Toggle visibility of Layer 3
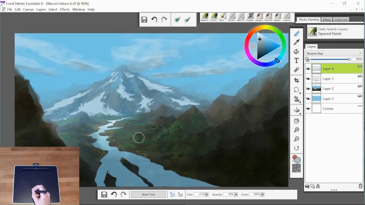365x205 pixels. point(308,79)
